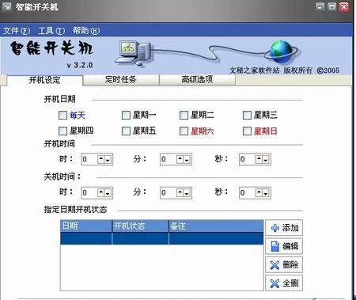The width and height of the screenshot is (356, 300).
Task: Click the app icon in title bar
Action: tap(6, 7)
